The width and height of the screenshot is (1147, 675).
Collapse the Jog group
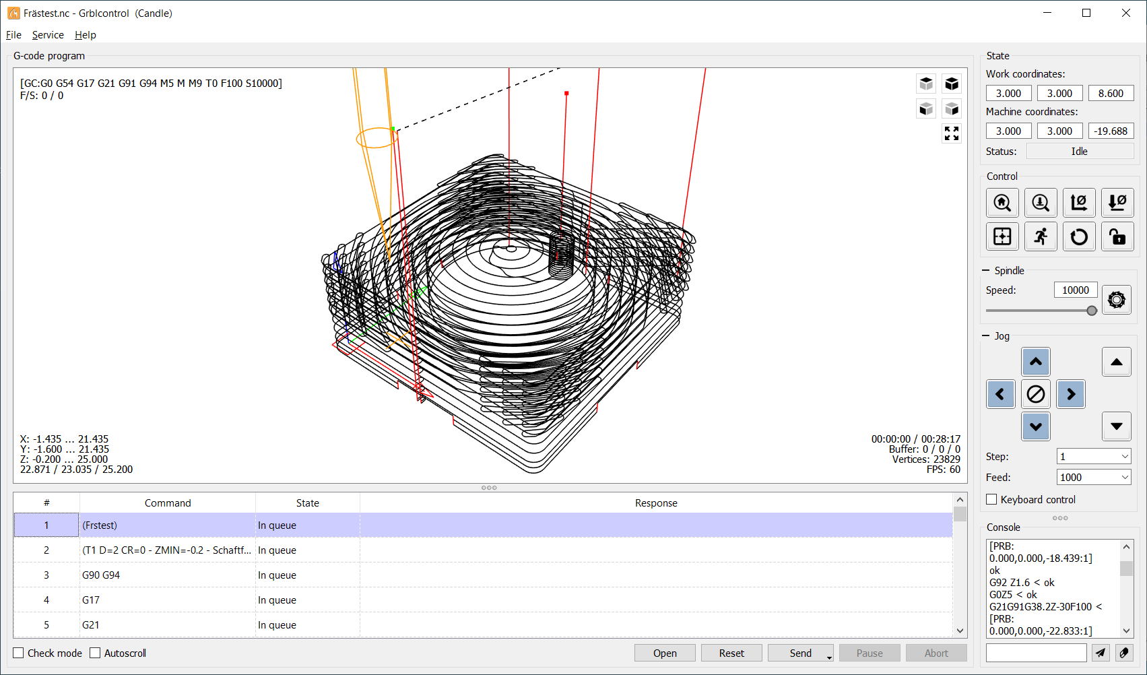point(987,336)
